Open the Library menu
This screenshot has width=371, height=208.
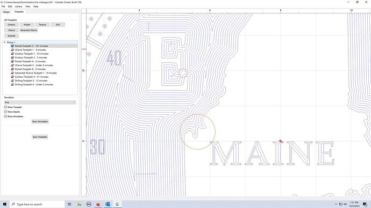[19, 6]
